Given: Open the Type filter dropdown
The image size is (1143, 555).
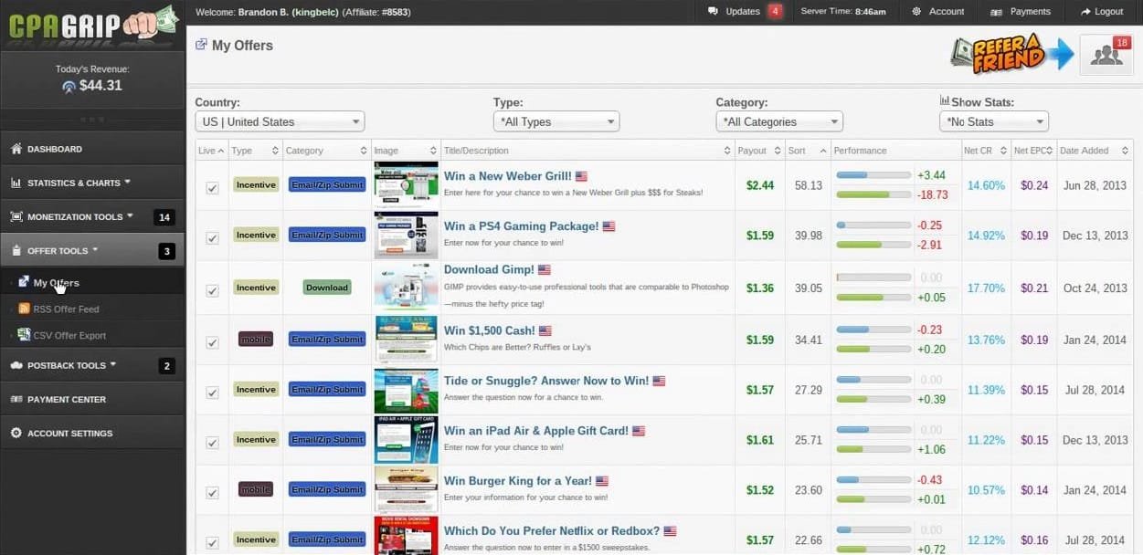Looking at the screenshot, I should coord(556,120).
